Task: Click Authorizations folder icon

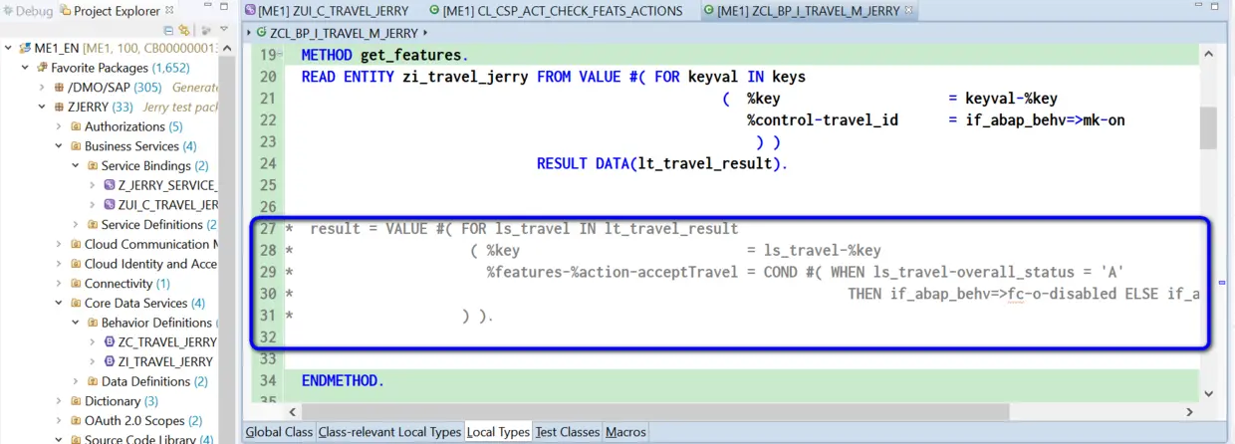Action: point(75,126)
